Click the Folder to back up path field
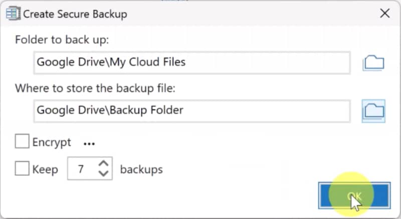This screenshot has width=401, height=219. (192, 63)
